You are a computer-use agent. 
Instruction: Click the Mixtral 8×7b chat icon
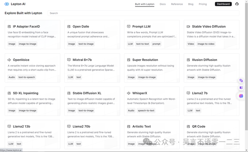click(x=69, y=60)
